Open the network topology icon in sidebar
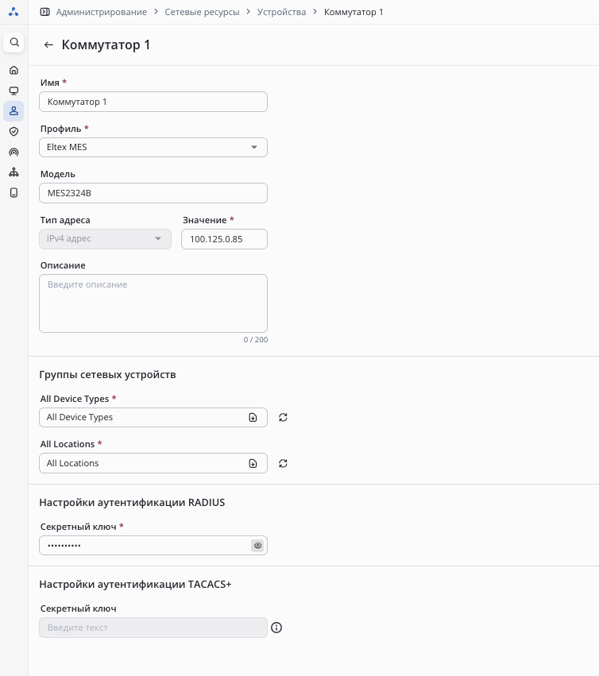The width and height of the screenshot is (599, 676). (x=14, y=172)
